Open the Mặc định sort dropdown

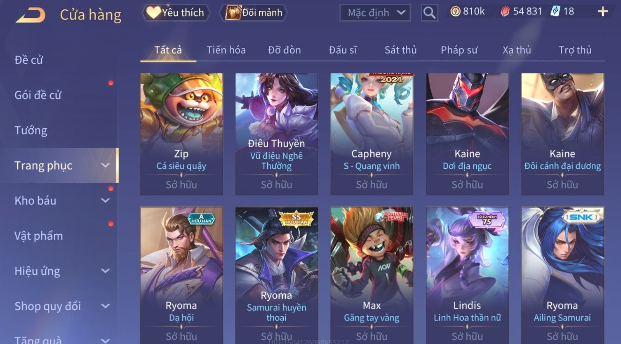[x=375, y=13]
